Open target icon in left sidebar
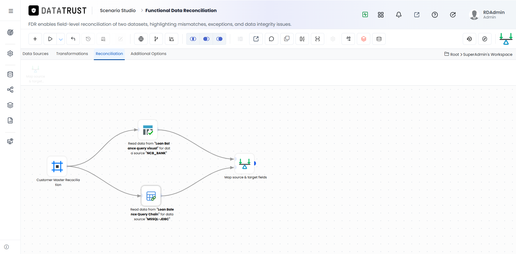The width and height of the screenshot is (516, 254). coord(10,32)
